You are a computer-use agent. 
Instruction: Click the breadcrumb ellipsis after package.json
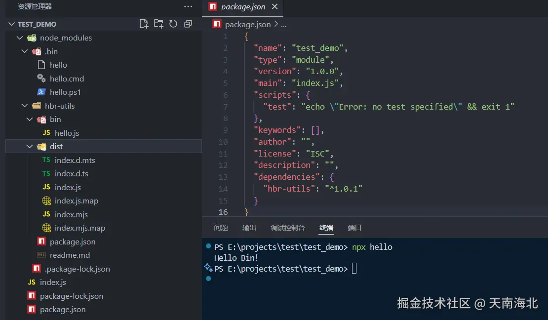pyautogui.click(x=284, y=25)
